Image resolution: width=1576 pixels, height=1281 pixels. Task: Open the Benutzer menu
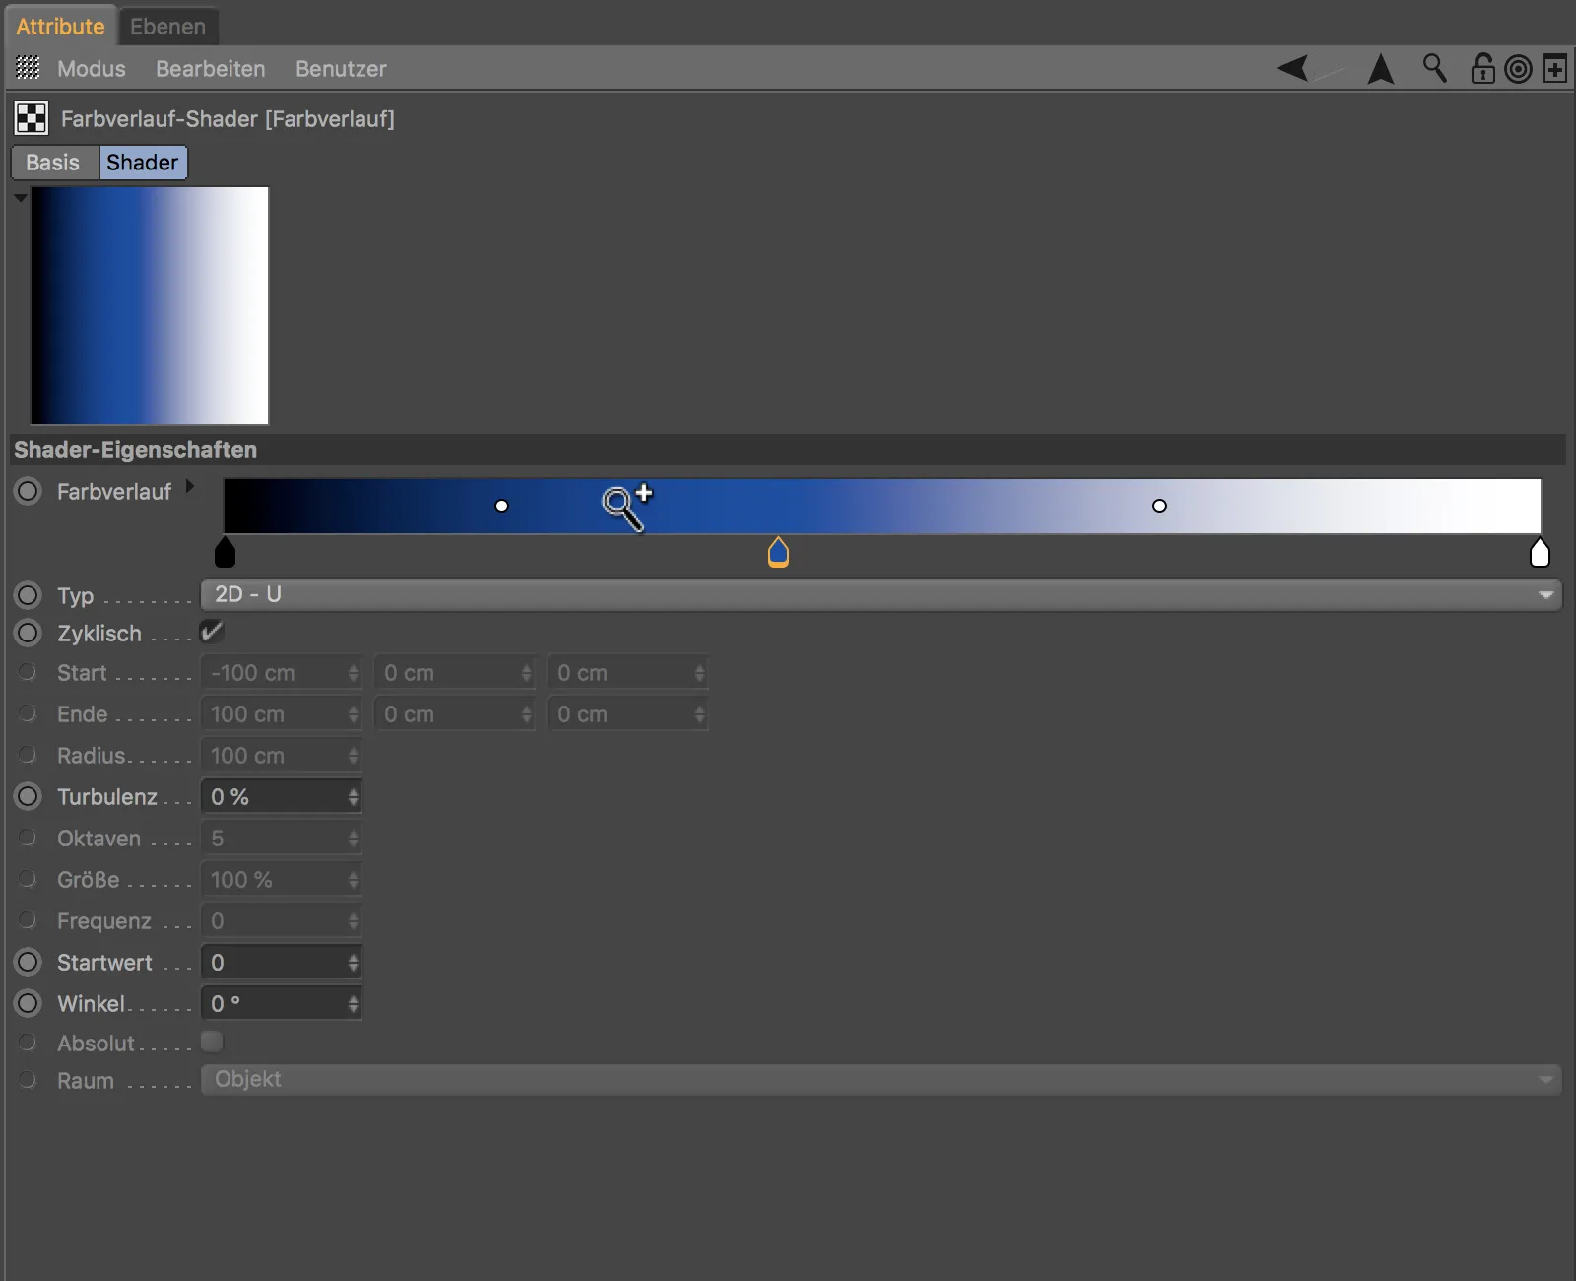[x=340, y=69]
